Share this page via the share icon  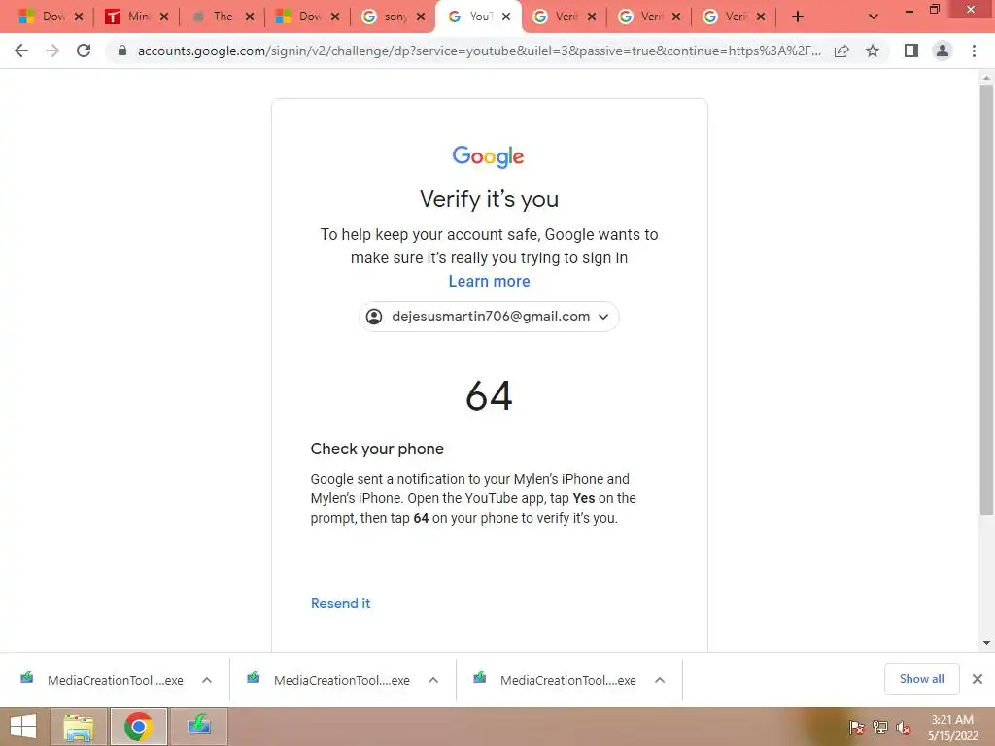click(841, 51)
